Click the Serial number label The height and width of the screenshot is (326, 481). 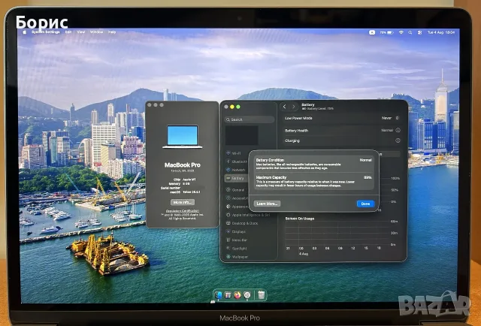coord(171,188)
